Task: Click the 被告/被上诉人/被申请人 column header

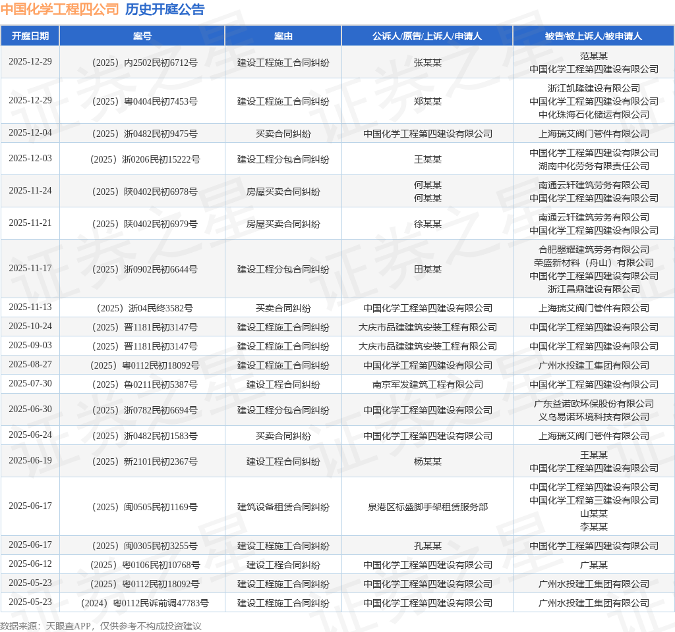Action: coord(594,36)
